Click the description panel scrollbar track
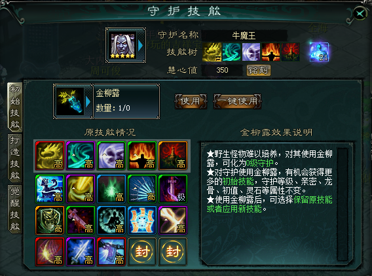372x276 pixels. pos(343,204)
